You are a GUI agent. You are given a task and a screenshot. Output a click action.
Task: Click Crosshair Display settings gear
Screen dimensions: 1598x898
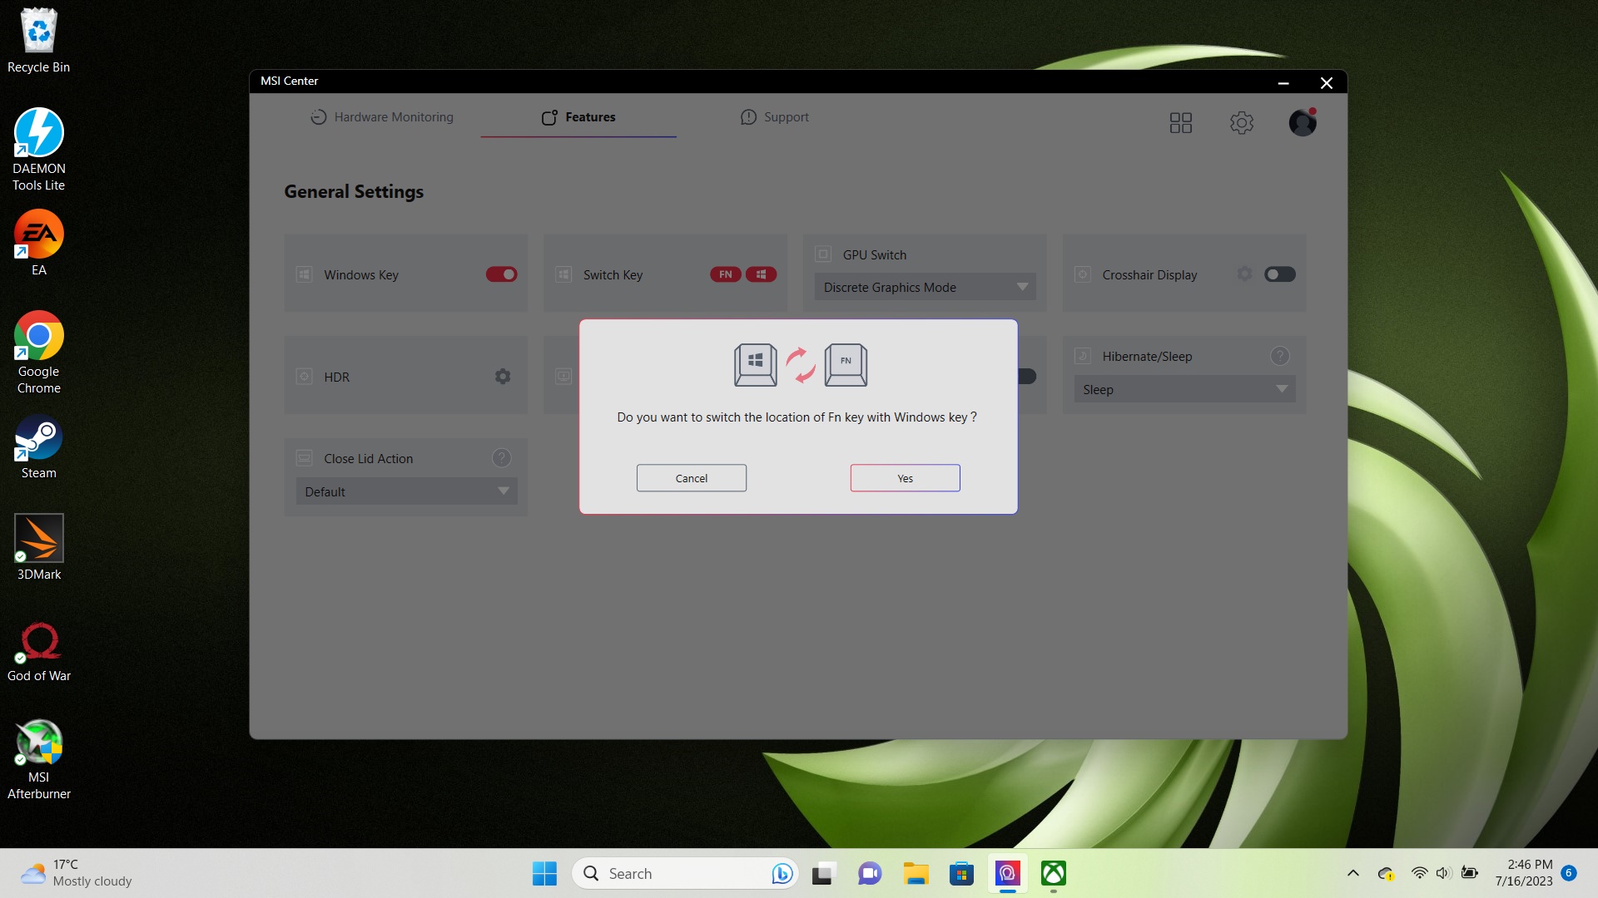[1244, 274]
